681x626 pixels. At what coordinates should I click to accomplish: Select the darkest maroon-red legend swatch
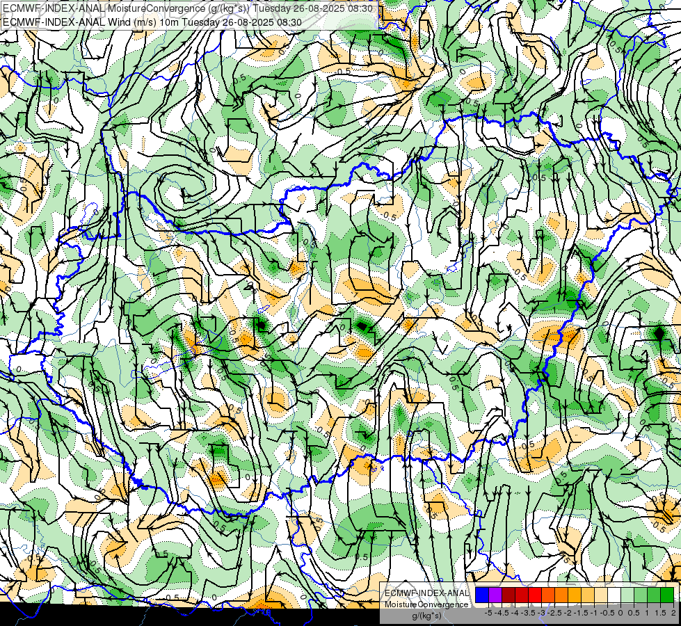[508, 595]
